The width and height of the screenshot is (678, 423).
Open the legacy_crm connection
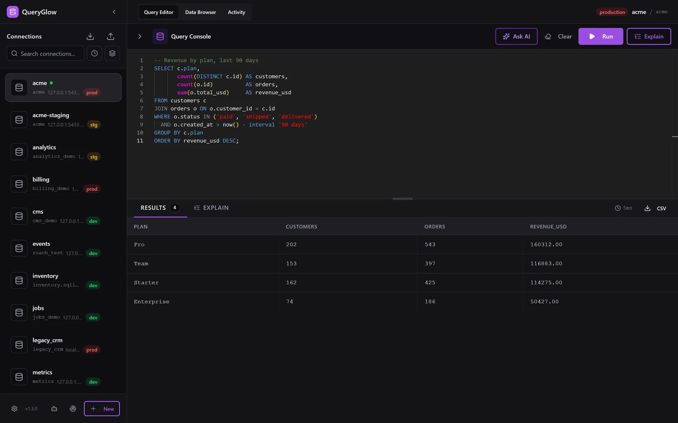(x=63, y=345)
